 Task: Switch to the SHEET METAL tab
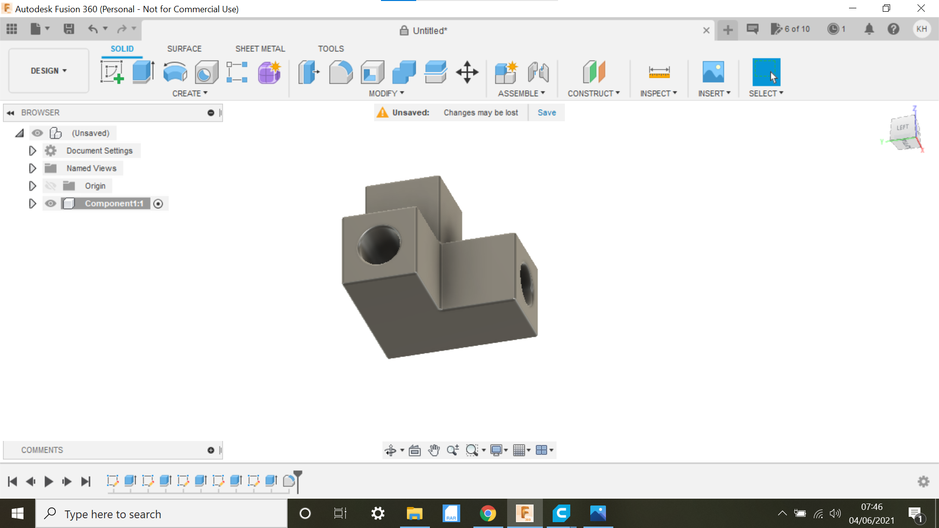[260, 49]
